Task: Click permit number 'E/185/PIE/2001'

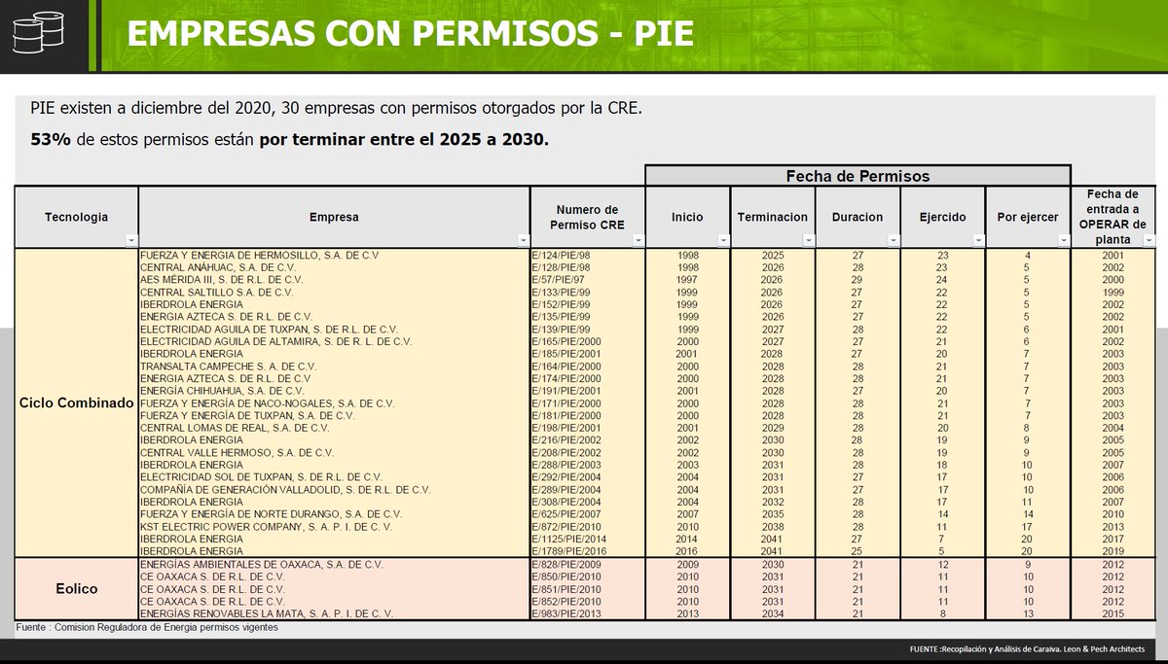Action: [x=566, y=353]
